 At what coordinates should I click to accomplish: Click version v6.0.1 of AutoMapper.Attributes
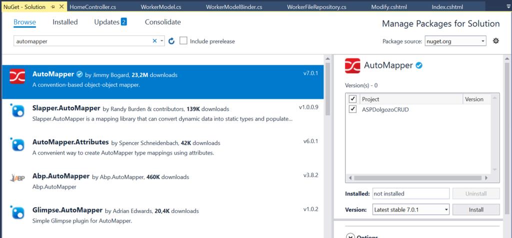[310, 141]
